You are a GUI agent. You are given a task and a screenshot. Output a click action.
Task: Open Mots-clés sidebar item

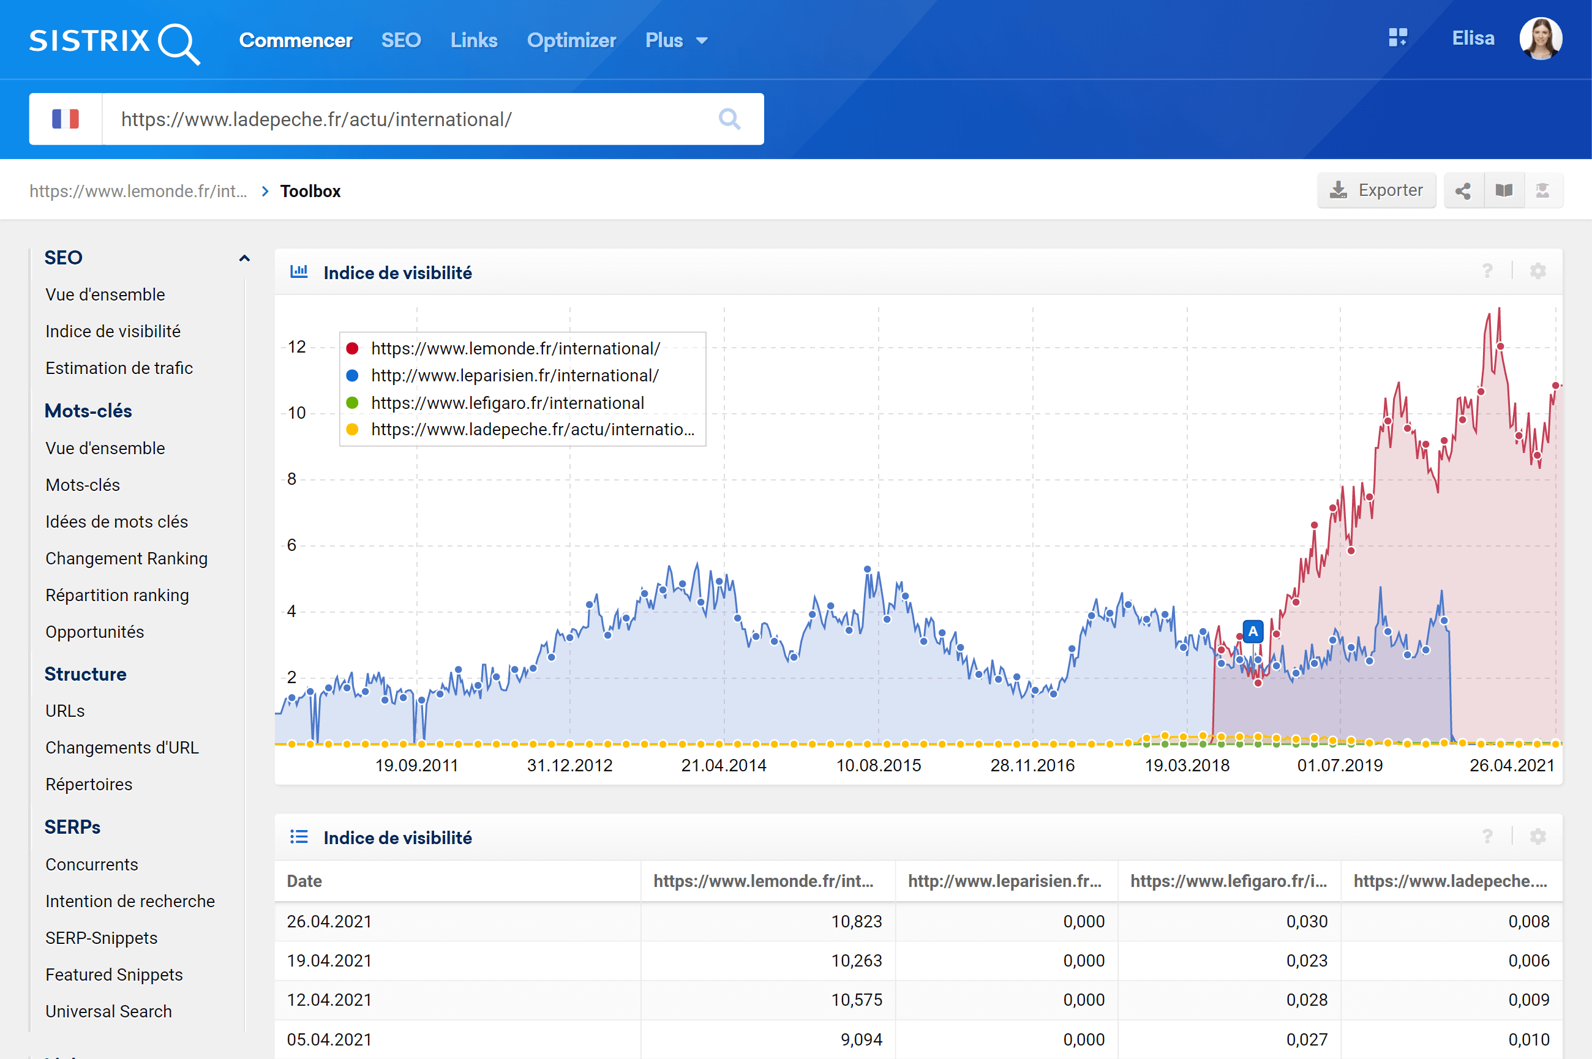83,485
